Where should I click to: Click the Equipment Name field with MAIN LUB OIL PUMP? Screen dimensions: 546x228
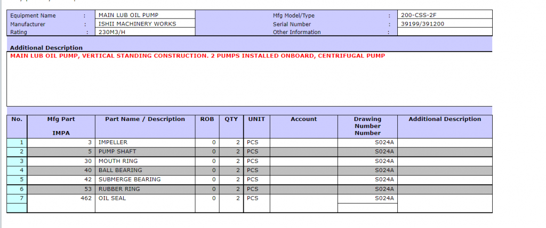[x=145, y=15]
